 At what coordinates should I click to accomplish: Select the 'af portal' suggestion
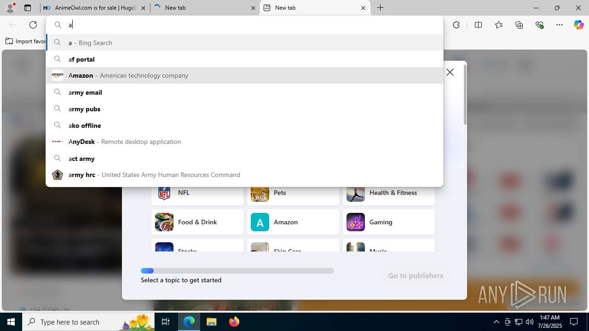click(x=245, y=59)
